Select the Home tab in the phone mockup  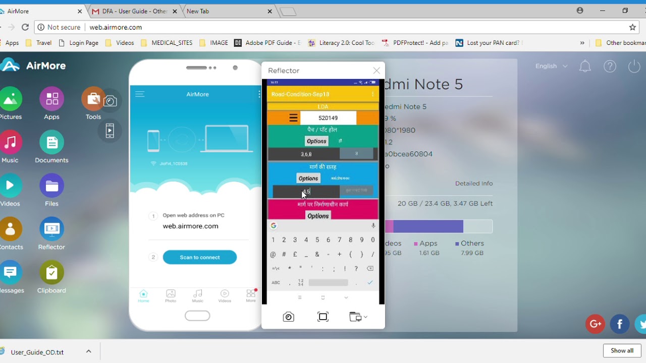(x=143, y=296)
